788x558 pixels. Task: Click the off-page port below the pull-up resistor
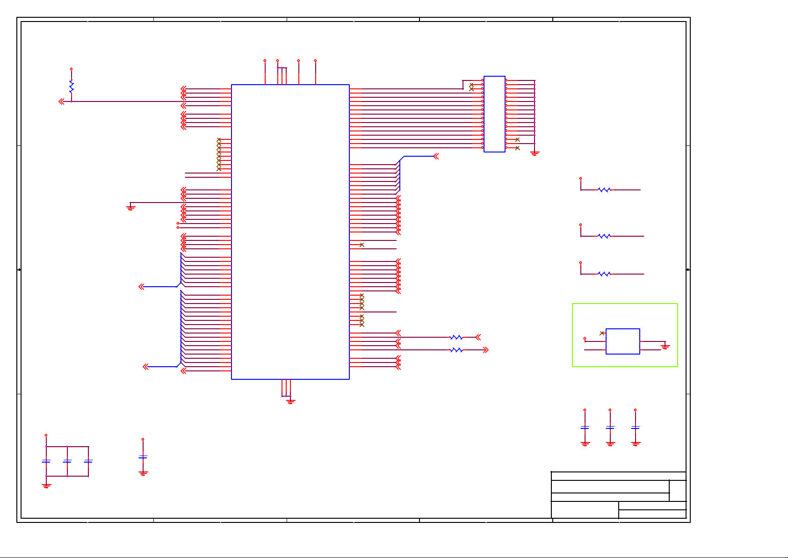point(61,101)
